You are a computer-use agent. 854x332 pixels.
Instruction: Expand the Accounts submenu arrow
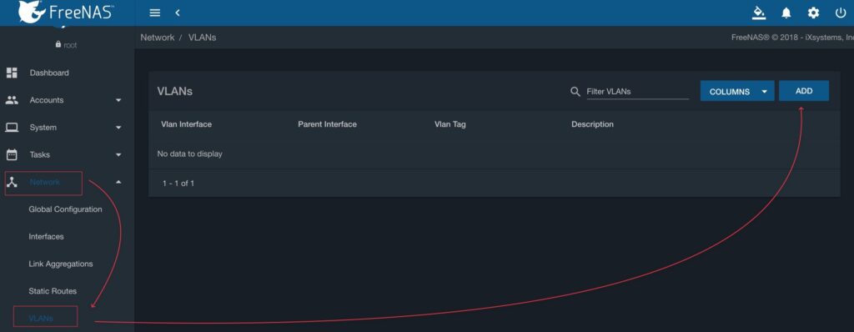[118, 100]
